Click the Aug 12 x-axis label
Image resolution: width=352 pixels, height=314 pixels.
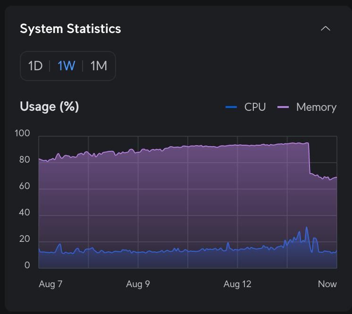point(237,284)
